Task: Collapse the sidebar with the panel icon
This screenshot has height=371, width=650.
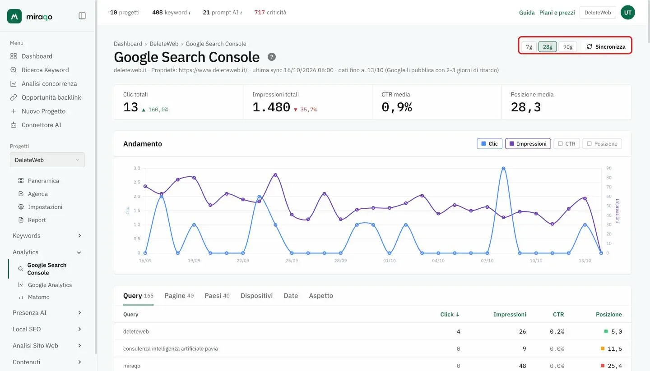Action: (82, 16)
